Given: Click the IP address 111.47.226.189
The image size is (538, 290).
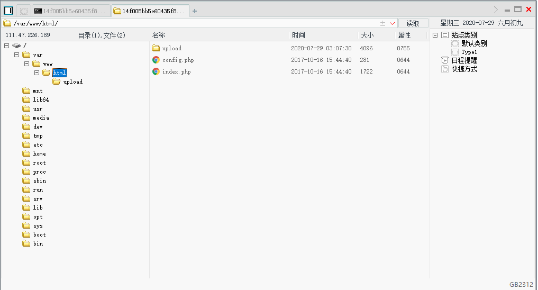Looking at the screenshot, I should point(28,35).
